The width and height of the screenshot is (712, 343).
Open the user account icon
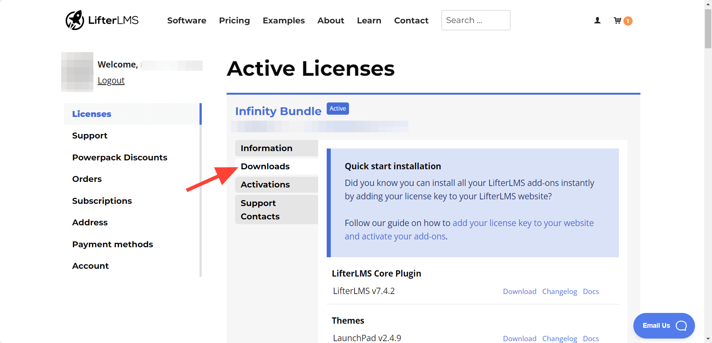(x=597, y=20)
